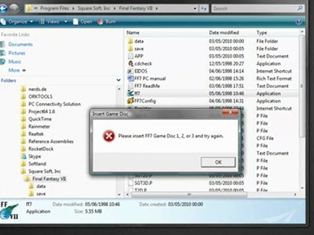The width and height of the screenshot is (314, 235).
Task: Expand the Views dropdown arrow
Action: click(65, 22)
